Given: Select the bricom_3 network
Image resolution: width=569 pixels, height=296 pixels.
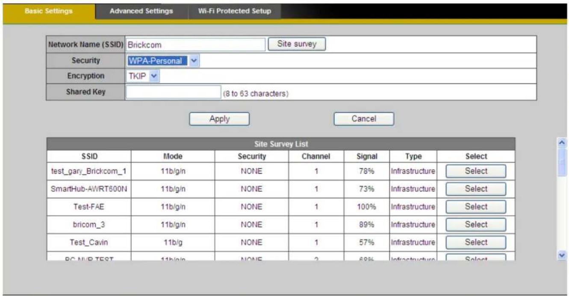Looking at the screenshot, I should pyautogui.click(x=476, y=225).
